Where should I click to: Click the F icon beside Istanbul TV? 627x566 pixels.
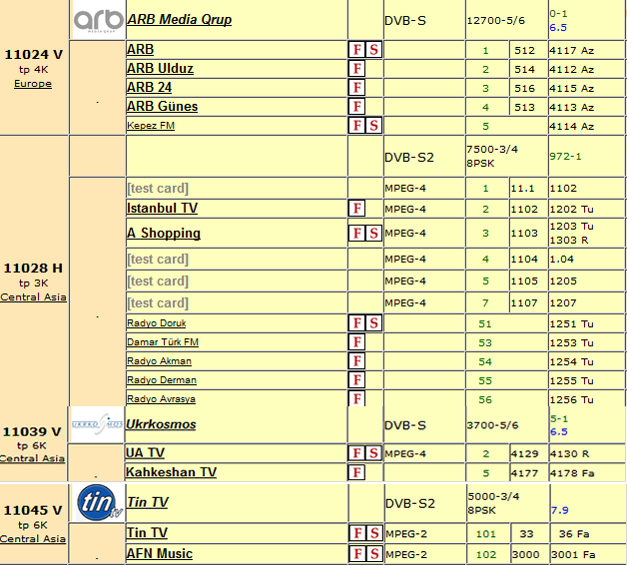(x=356, y=209)
